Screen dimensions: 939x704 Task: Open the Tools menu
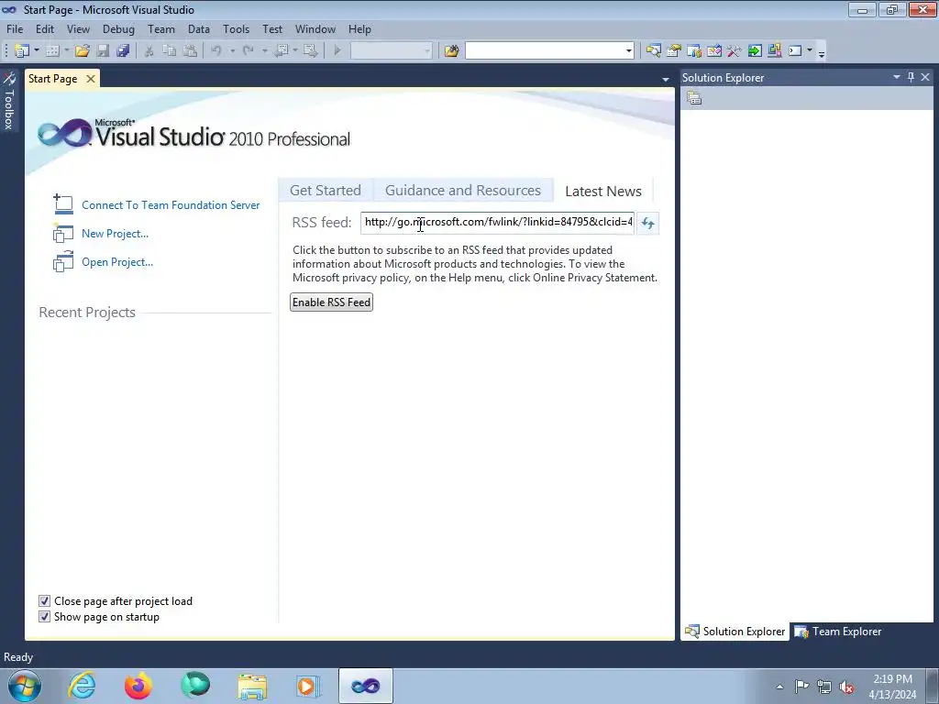236,29
